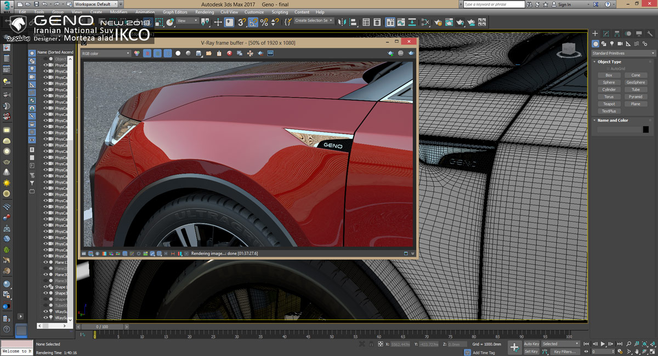Open the Workspace: Default dropdown
658x356 pixels.
click(x=95, y=4)
